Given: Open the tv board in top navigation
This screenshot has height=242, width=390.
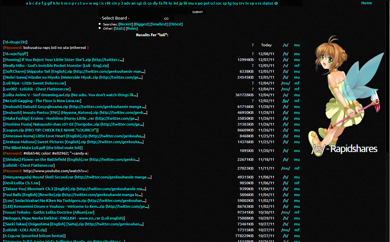Looking at the screenshot, I should click(247, 3).
